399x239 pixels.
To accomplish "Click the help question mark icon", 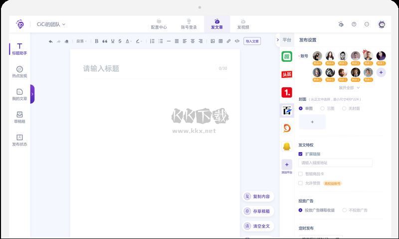I will 354,24.
